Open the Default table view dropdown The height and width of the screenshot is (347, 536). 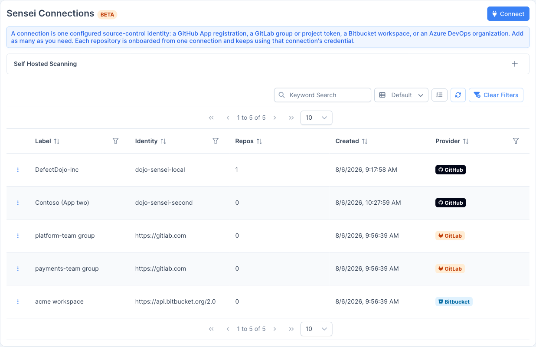(401, 95)
